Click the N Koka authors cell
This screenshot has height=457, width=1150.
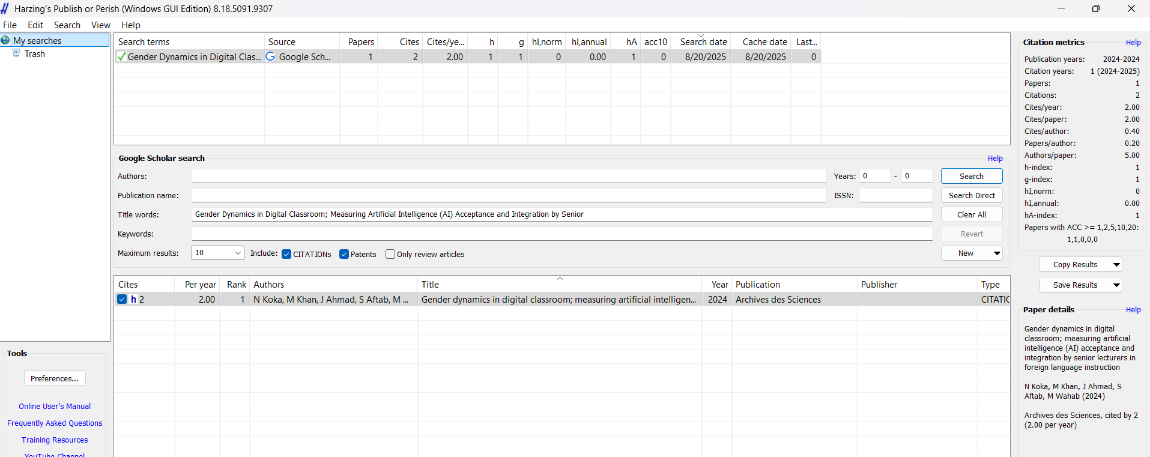coord(334,299)
